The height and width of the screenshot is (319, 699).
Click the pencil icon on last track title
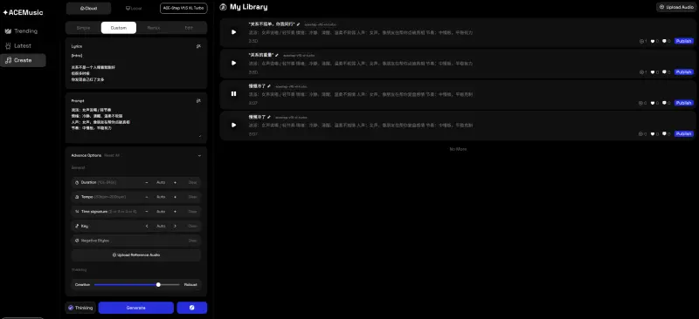pos(269,117)
